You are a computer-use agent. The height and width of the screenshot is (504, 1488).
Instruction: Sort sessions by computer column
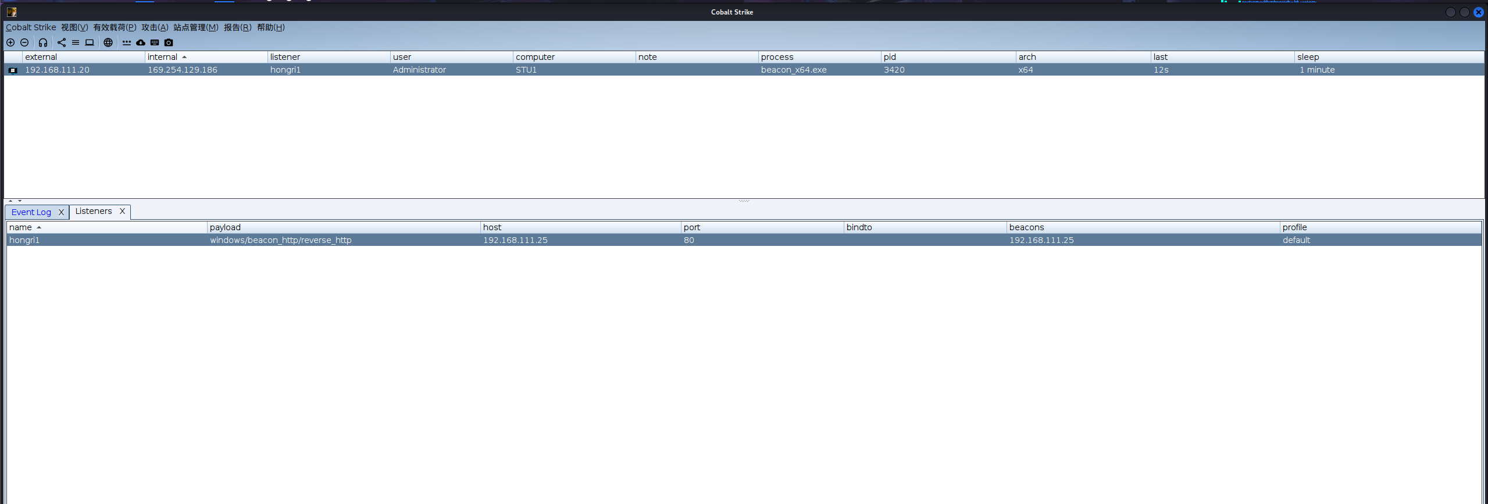click(x=574, y=57)
